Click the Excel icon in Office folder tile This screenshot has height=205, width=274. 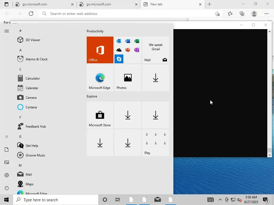[x=137, y=41]
